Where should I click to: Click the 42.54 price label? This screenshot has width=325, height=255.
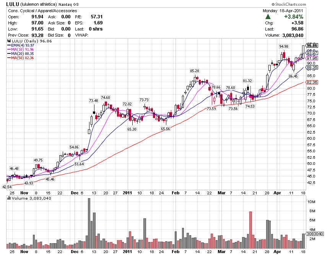(x=7, y=187)
